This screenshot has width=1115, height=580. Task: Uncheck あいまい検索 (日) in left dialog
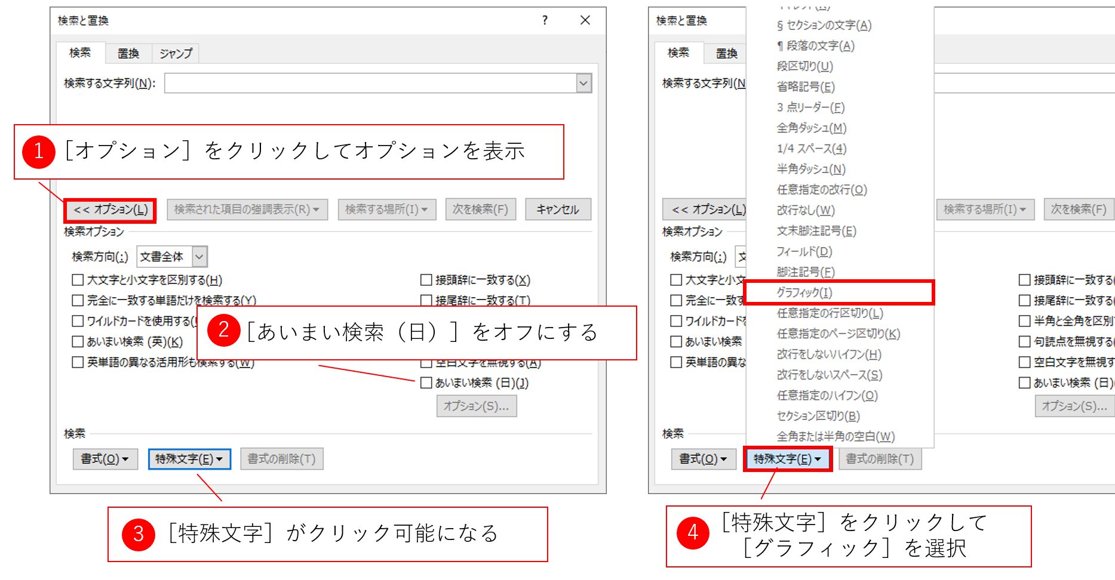pos(426,383)
